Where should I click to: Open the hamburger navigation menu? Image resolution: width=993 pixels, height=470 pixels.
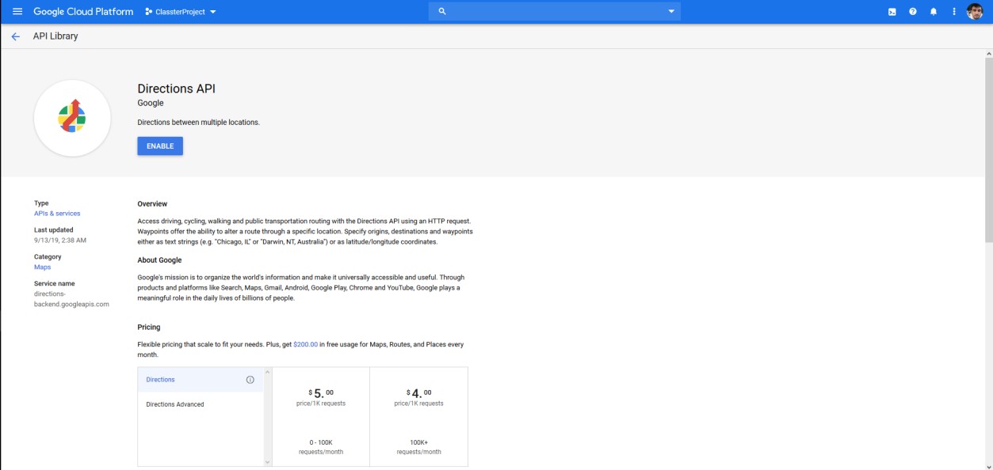pos(17,12)
